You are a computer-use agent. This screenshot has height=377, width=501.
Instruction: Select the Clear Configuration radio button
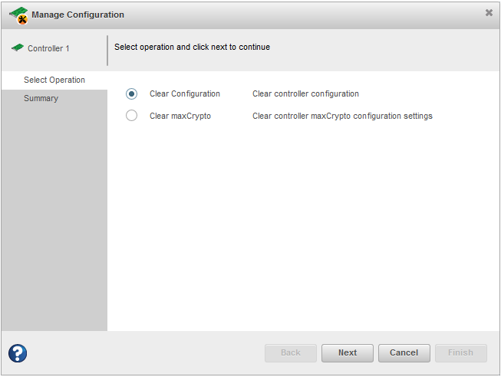[132, 93]
